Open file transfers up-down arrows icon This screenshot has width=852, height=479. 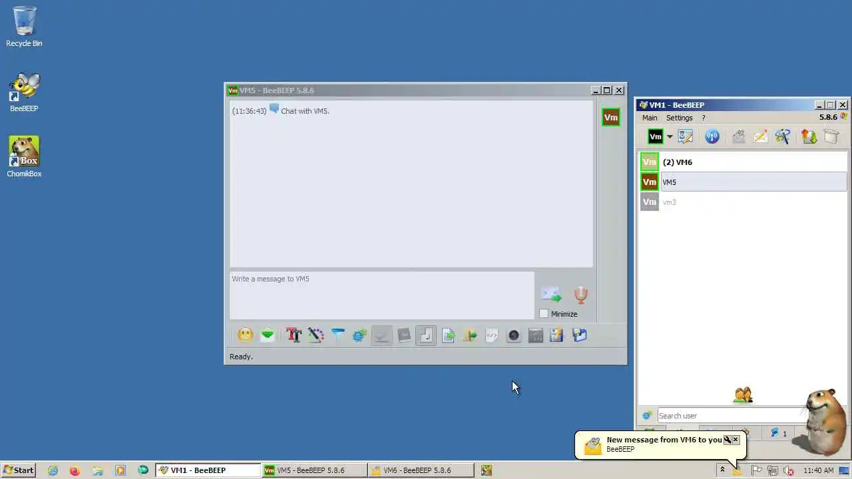point(809,136)
